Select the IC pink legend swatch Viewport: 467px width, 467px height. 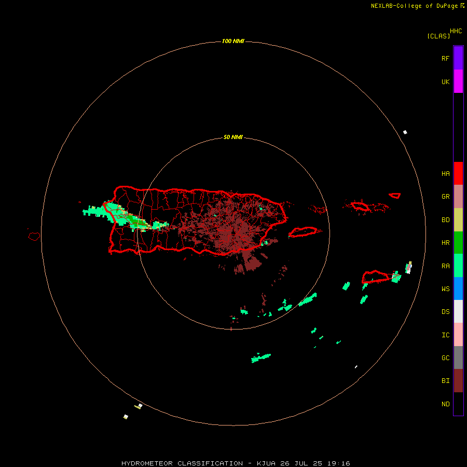[x=458, y=335]
